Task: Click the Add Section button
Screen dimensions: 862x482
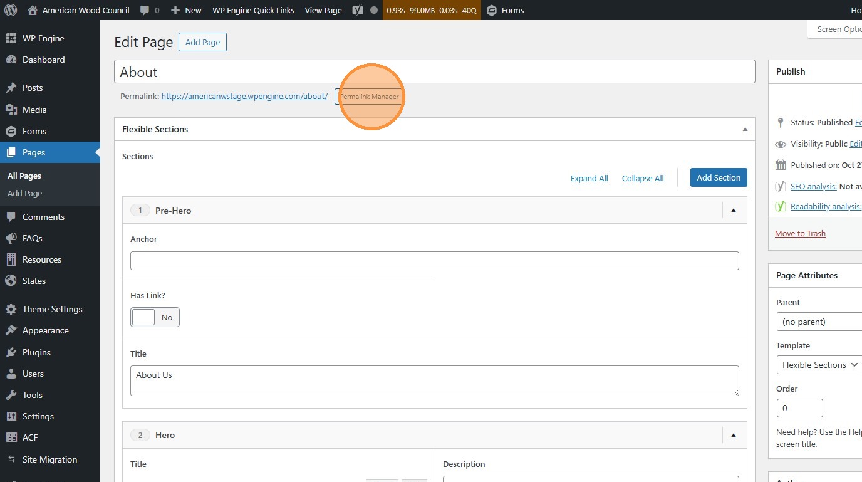Action: [719, 177]
